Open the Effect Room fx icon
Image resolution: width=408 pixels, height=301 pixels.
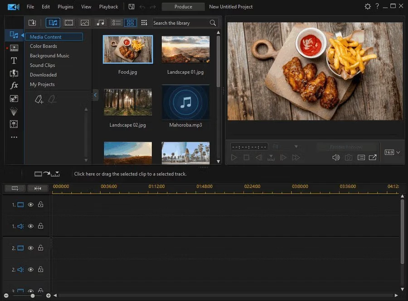coord(14,86)
